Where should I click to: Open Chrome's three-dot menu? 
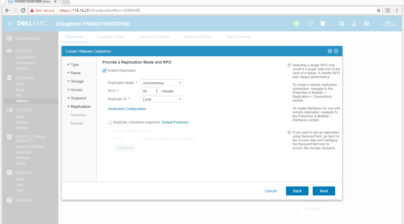point(397,10)
